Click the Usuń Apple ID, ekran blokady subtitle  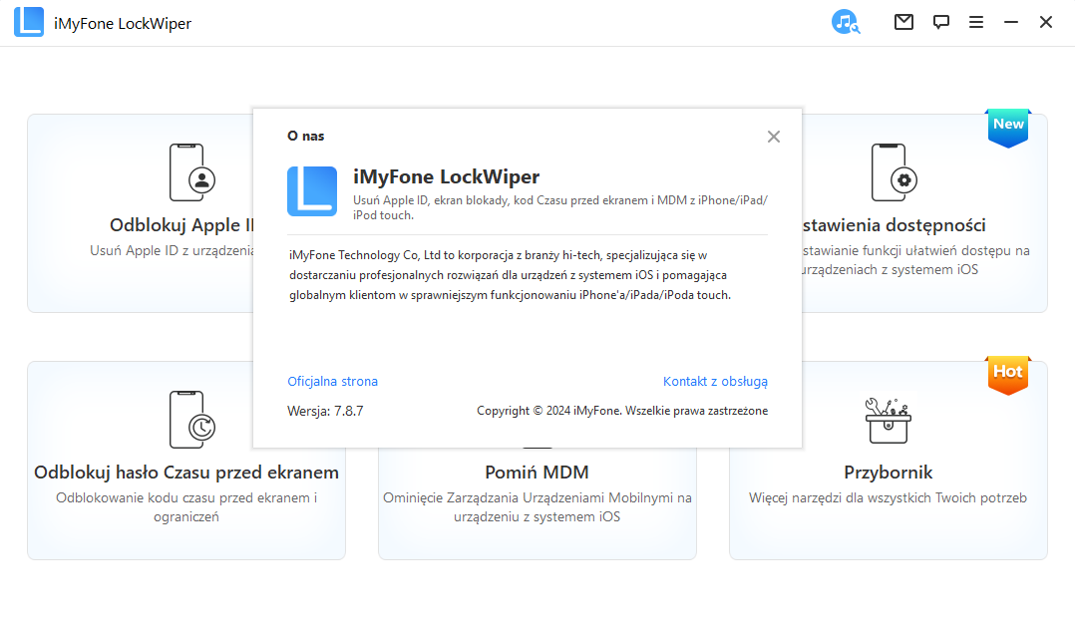coord(560,207)
